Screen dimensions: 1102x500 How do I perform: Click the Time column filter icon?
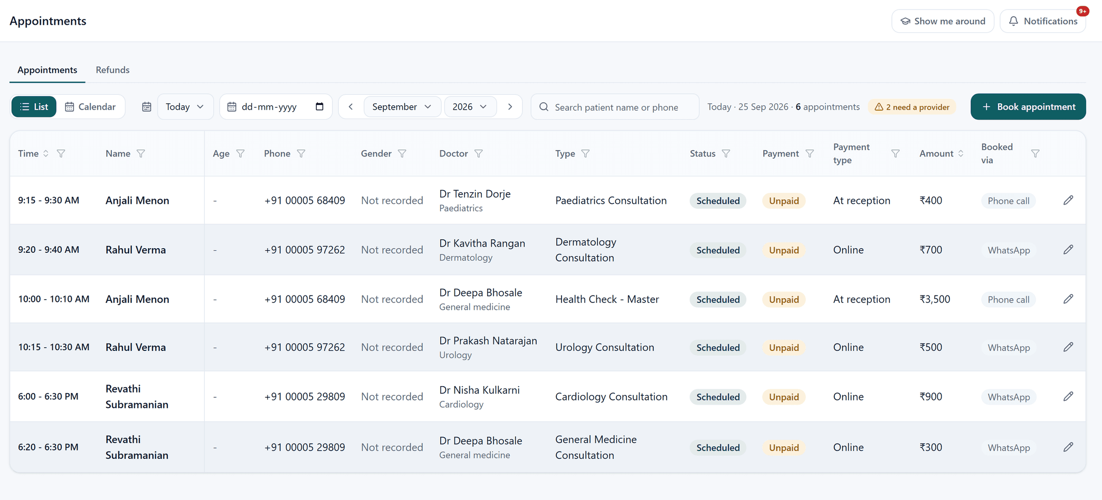pyautogui.click(x=61, y=153)
